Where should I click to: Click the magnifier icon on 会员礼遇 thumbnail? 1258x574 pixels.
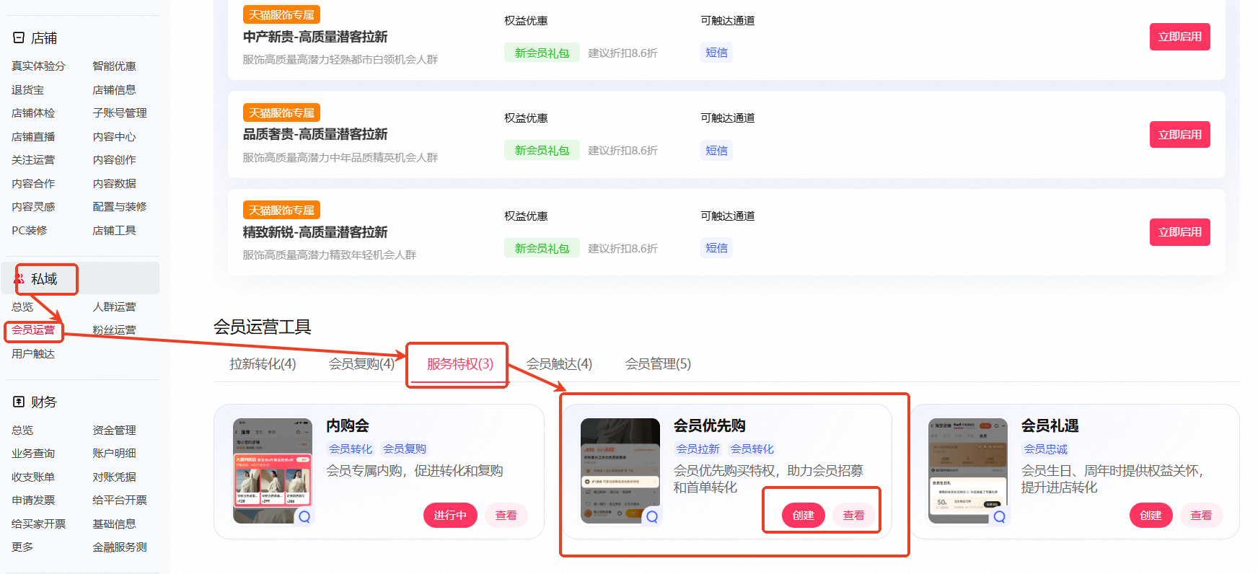[x=999, y=516]
